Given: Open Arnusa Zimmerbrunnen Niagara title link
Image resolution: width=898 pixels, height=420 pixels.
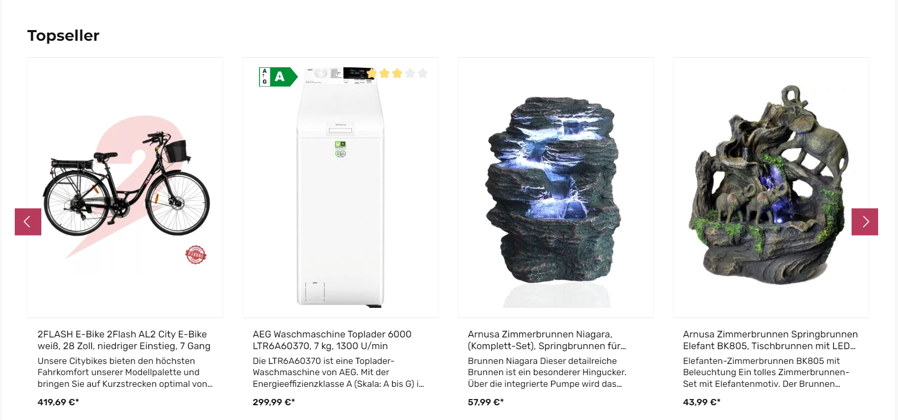Looking at the screenshot, I should (x=547, y=340).
